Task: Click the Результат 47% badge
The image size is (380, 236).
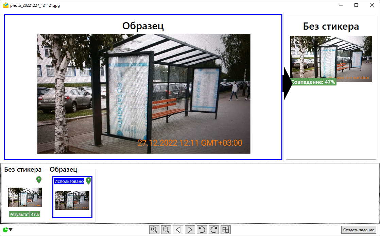Action: [x=24, y=214]
